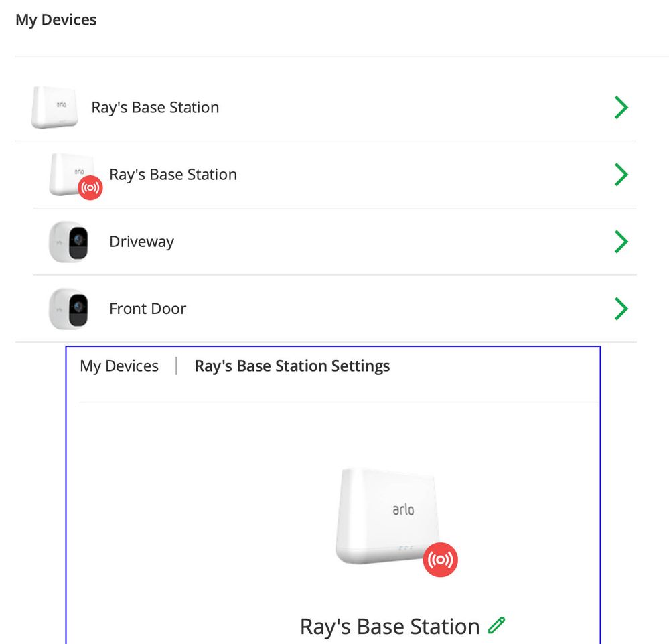Click red siren badge on large base station image
The image size is (669, 644).
point(441,560)
